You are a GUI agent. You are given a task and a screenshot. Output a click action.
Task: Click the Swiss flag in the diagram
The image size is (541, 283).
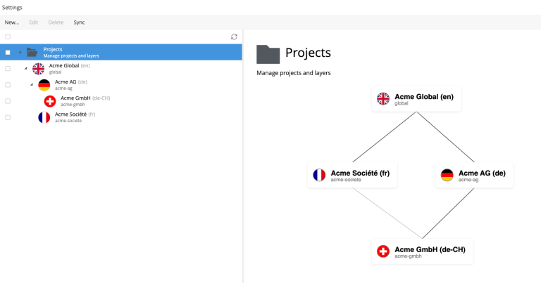click(x=383, y=251)
